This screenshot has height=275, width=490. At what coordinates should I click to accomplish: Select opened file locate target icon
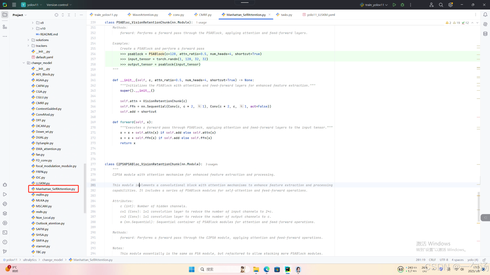(56, 15)
